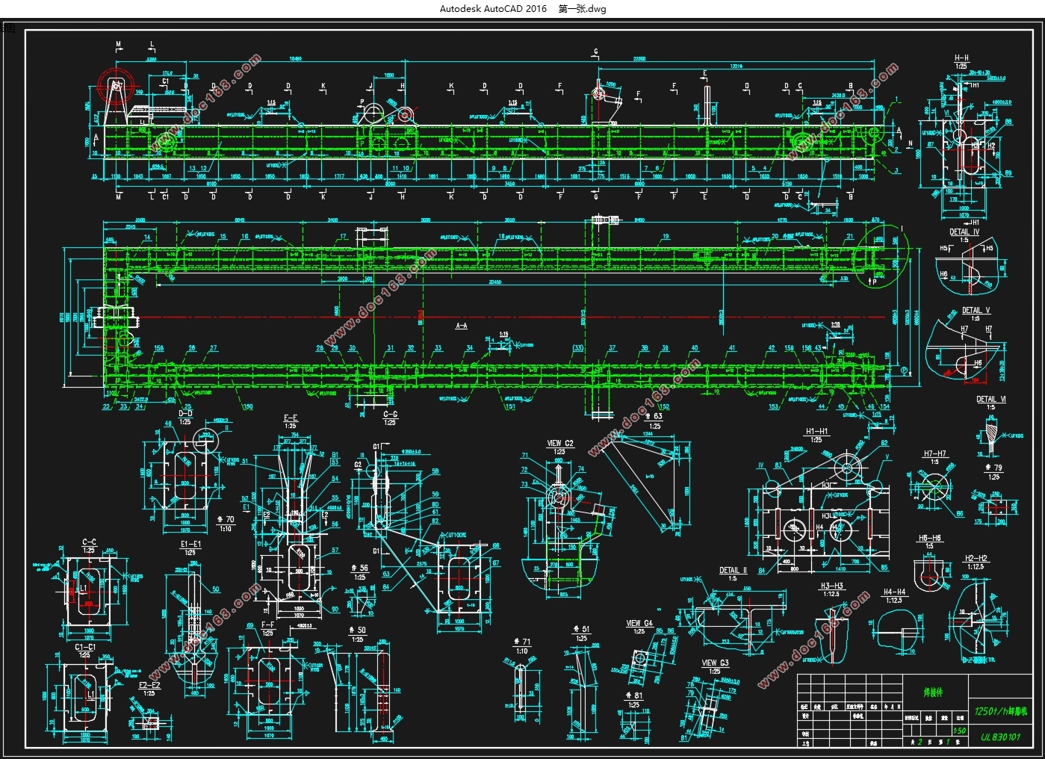Select the 1:50 scale cell in title block

(x=958, y=731)
